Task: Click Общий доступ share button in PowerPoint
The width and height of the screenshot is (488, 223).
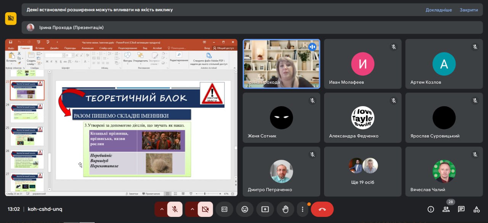Action: (224, 48)
